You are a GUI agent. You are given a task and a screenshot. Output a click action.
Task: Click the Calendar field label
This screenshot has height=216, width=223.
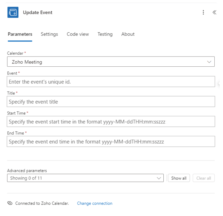tap(15, 53)
